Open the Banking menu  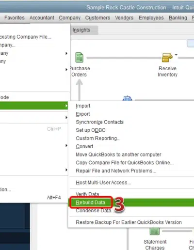(178, 18)
